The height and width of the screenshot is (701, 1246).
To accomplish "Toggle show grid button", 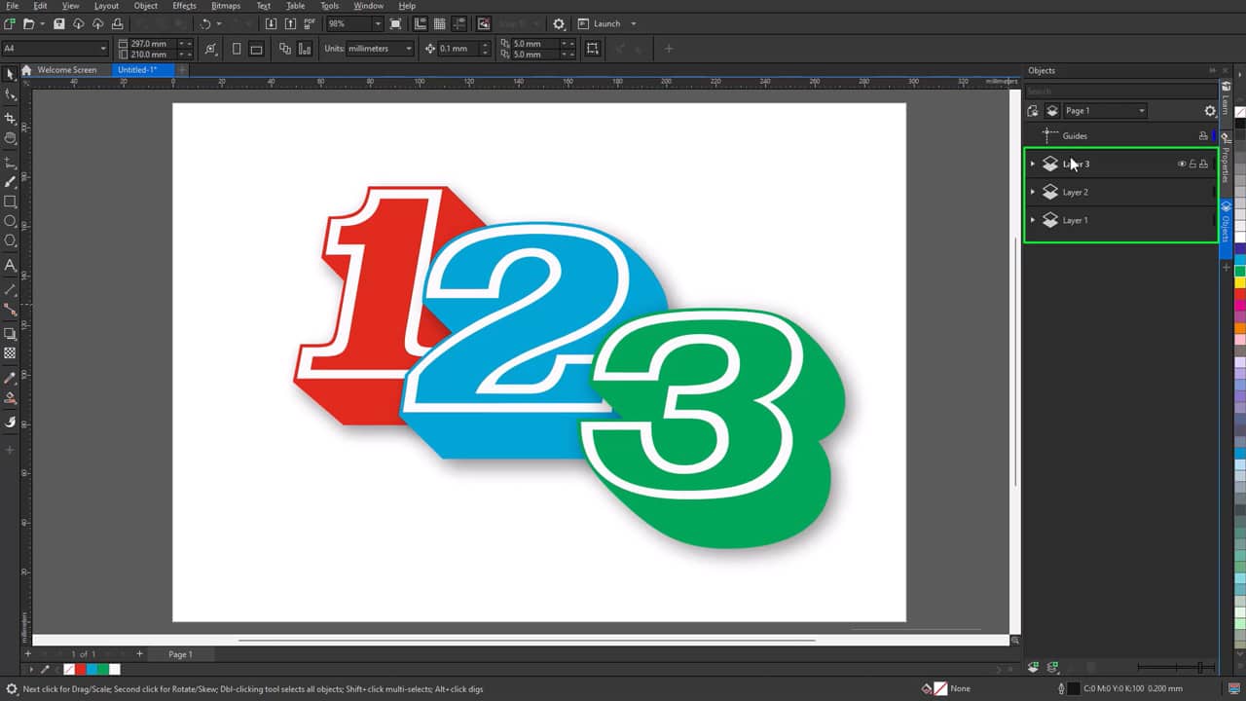I will [x=439, y=23].
